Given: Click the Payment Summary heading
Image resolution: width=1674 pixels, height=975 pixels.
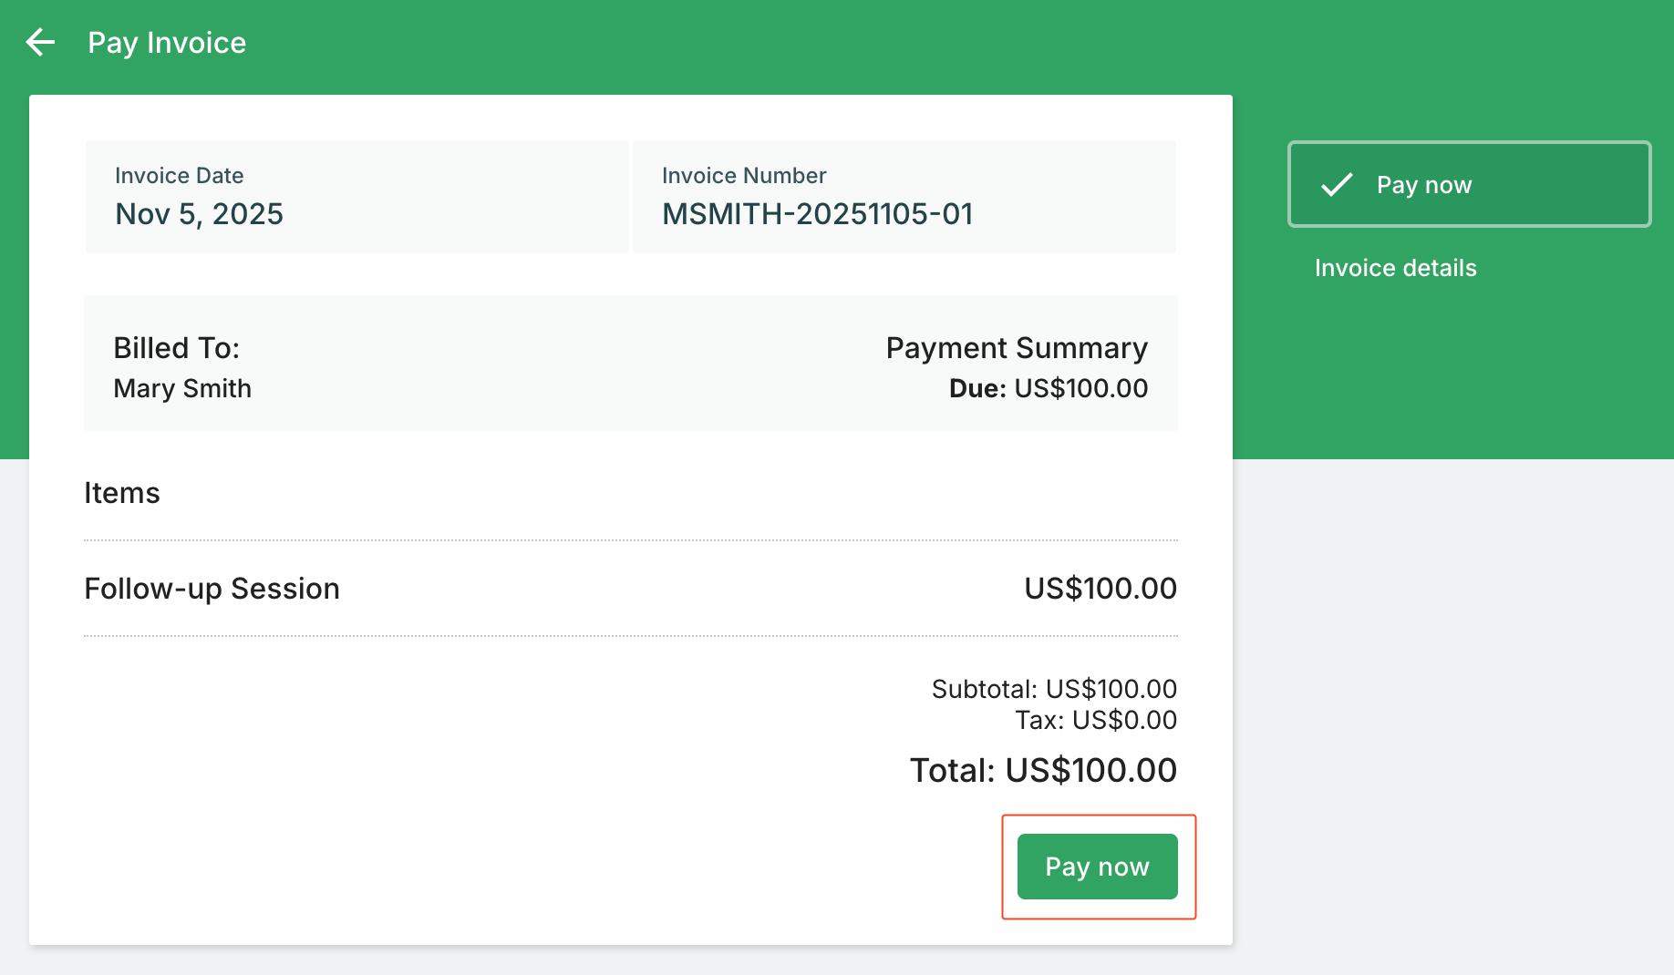Looking at the screenshot, I should coord(1016,348).
